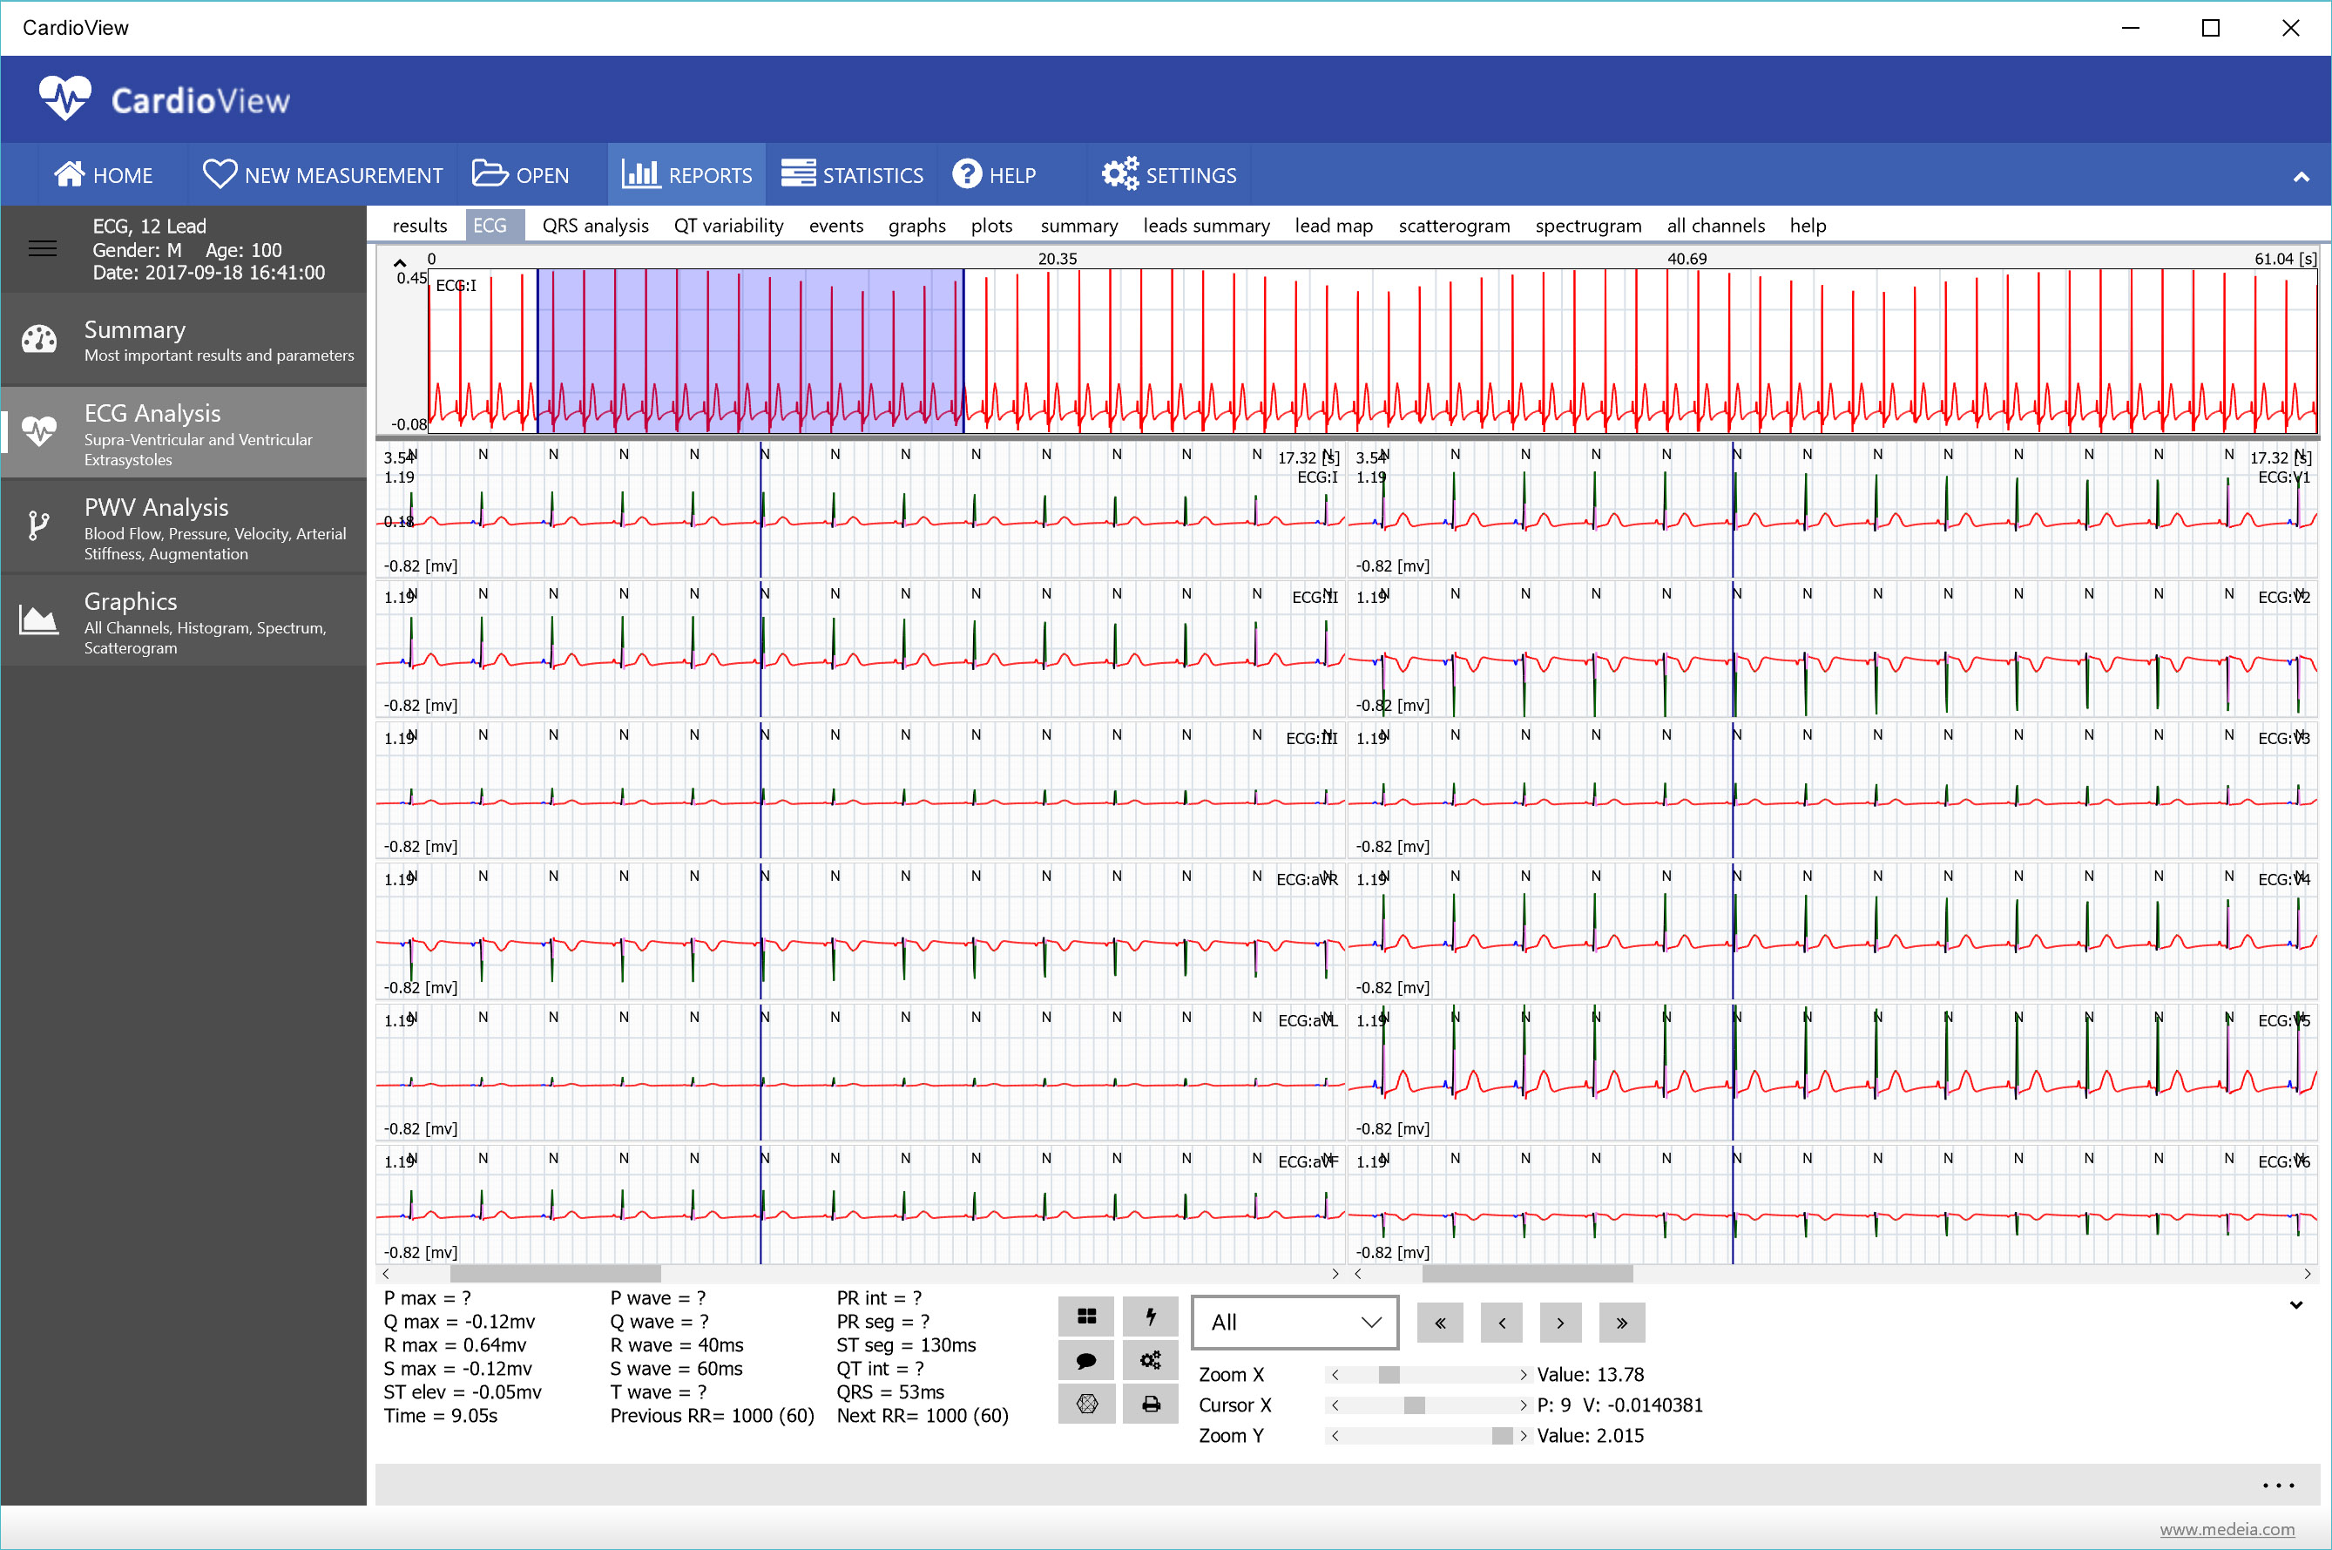Click the 'Value: 13.78' zoom readout

pos(1591,1375)
